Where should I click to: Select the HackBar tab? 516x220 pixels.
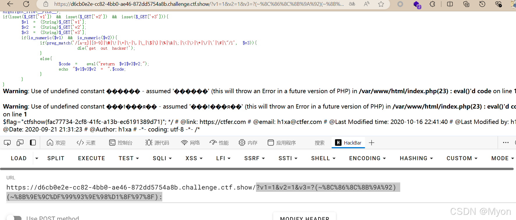pyautogui.click(x=348, y=143)
